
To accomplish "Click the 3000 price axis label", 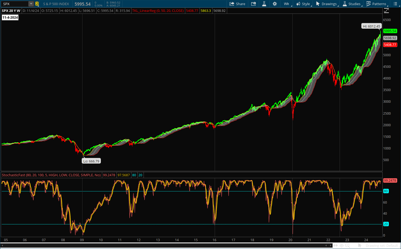I will point(387,102).
